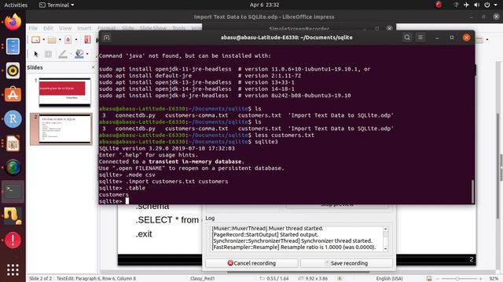503x282 pixels.
Task: Click the Activities button
Action: coord(16,5)
